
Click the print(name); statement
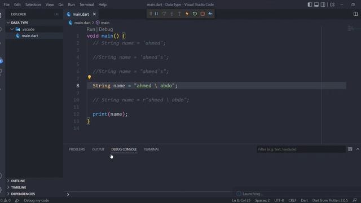(x=110, y=114)
